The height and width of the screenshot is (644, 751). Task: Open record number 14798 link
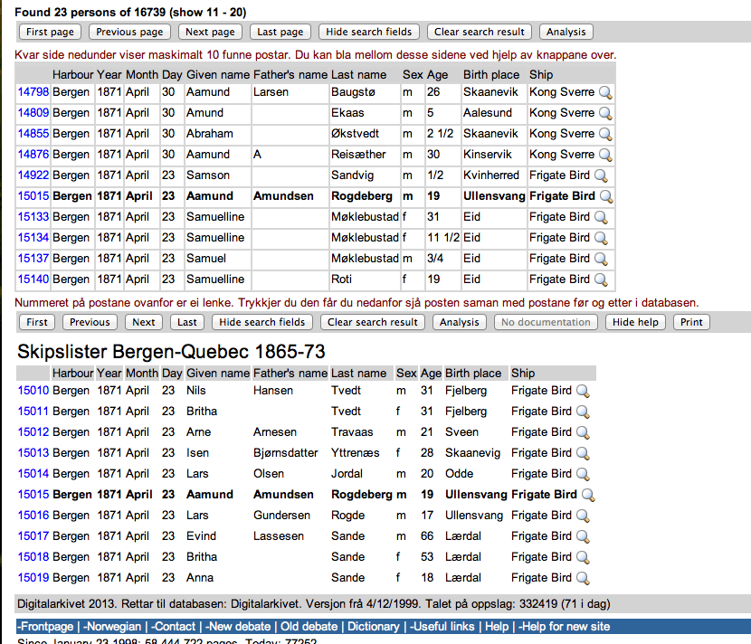33,92
